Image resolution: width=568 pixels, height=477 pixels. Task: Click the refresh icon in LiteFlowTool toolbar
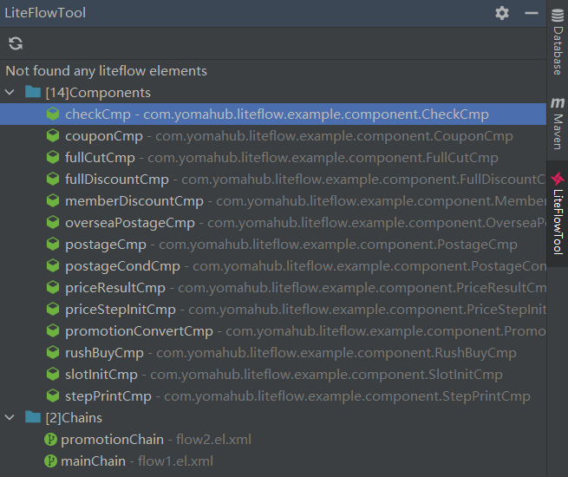point(16,43)
